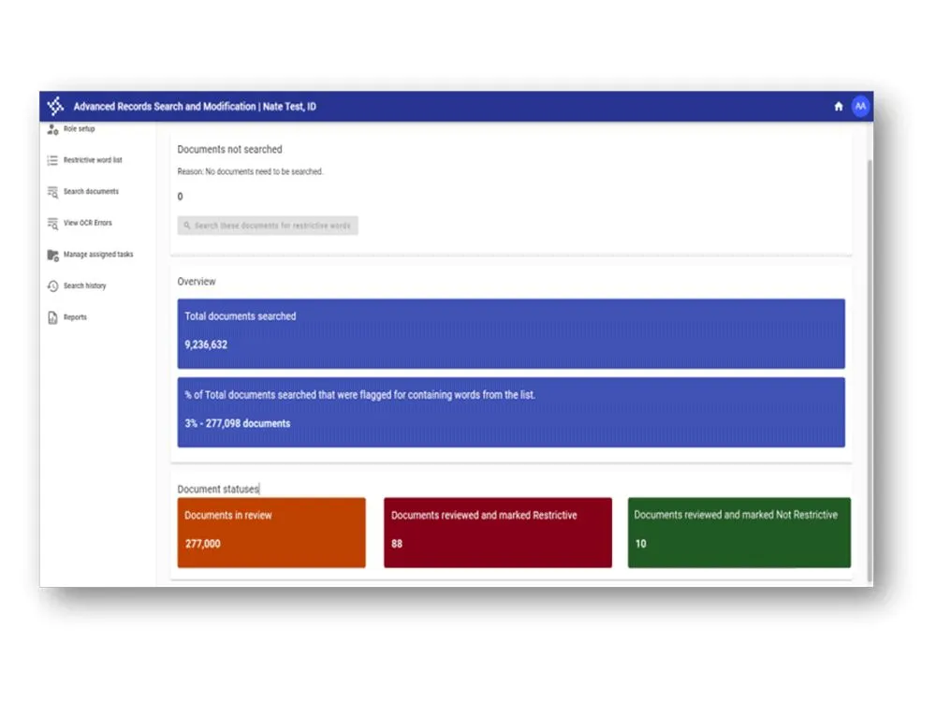Click the Search documents sidebar icon
The width and height of the screenshot is (936, 702).
click(x=53, y=192)
